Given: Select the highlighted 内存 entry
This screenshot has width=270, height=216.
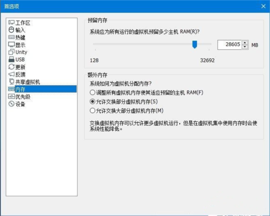Looking at the screenshot, I should click(x=45, y=89).
